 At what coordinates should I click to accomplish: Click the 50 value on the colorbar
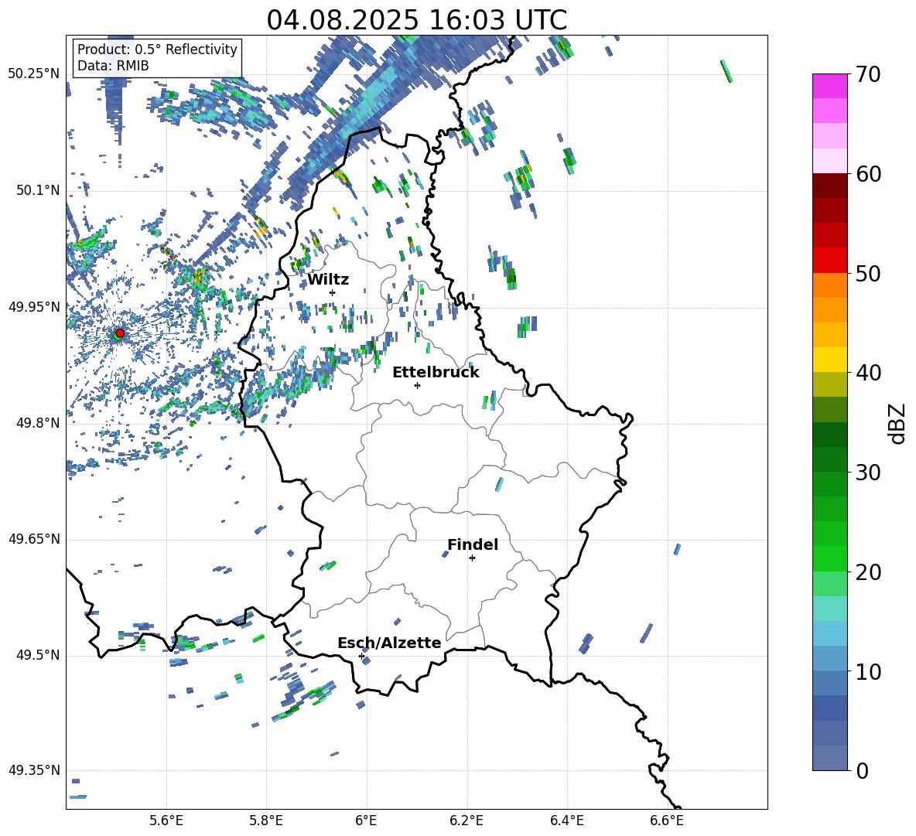[x=868, y=274]
